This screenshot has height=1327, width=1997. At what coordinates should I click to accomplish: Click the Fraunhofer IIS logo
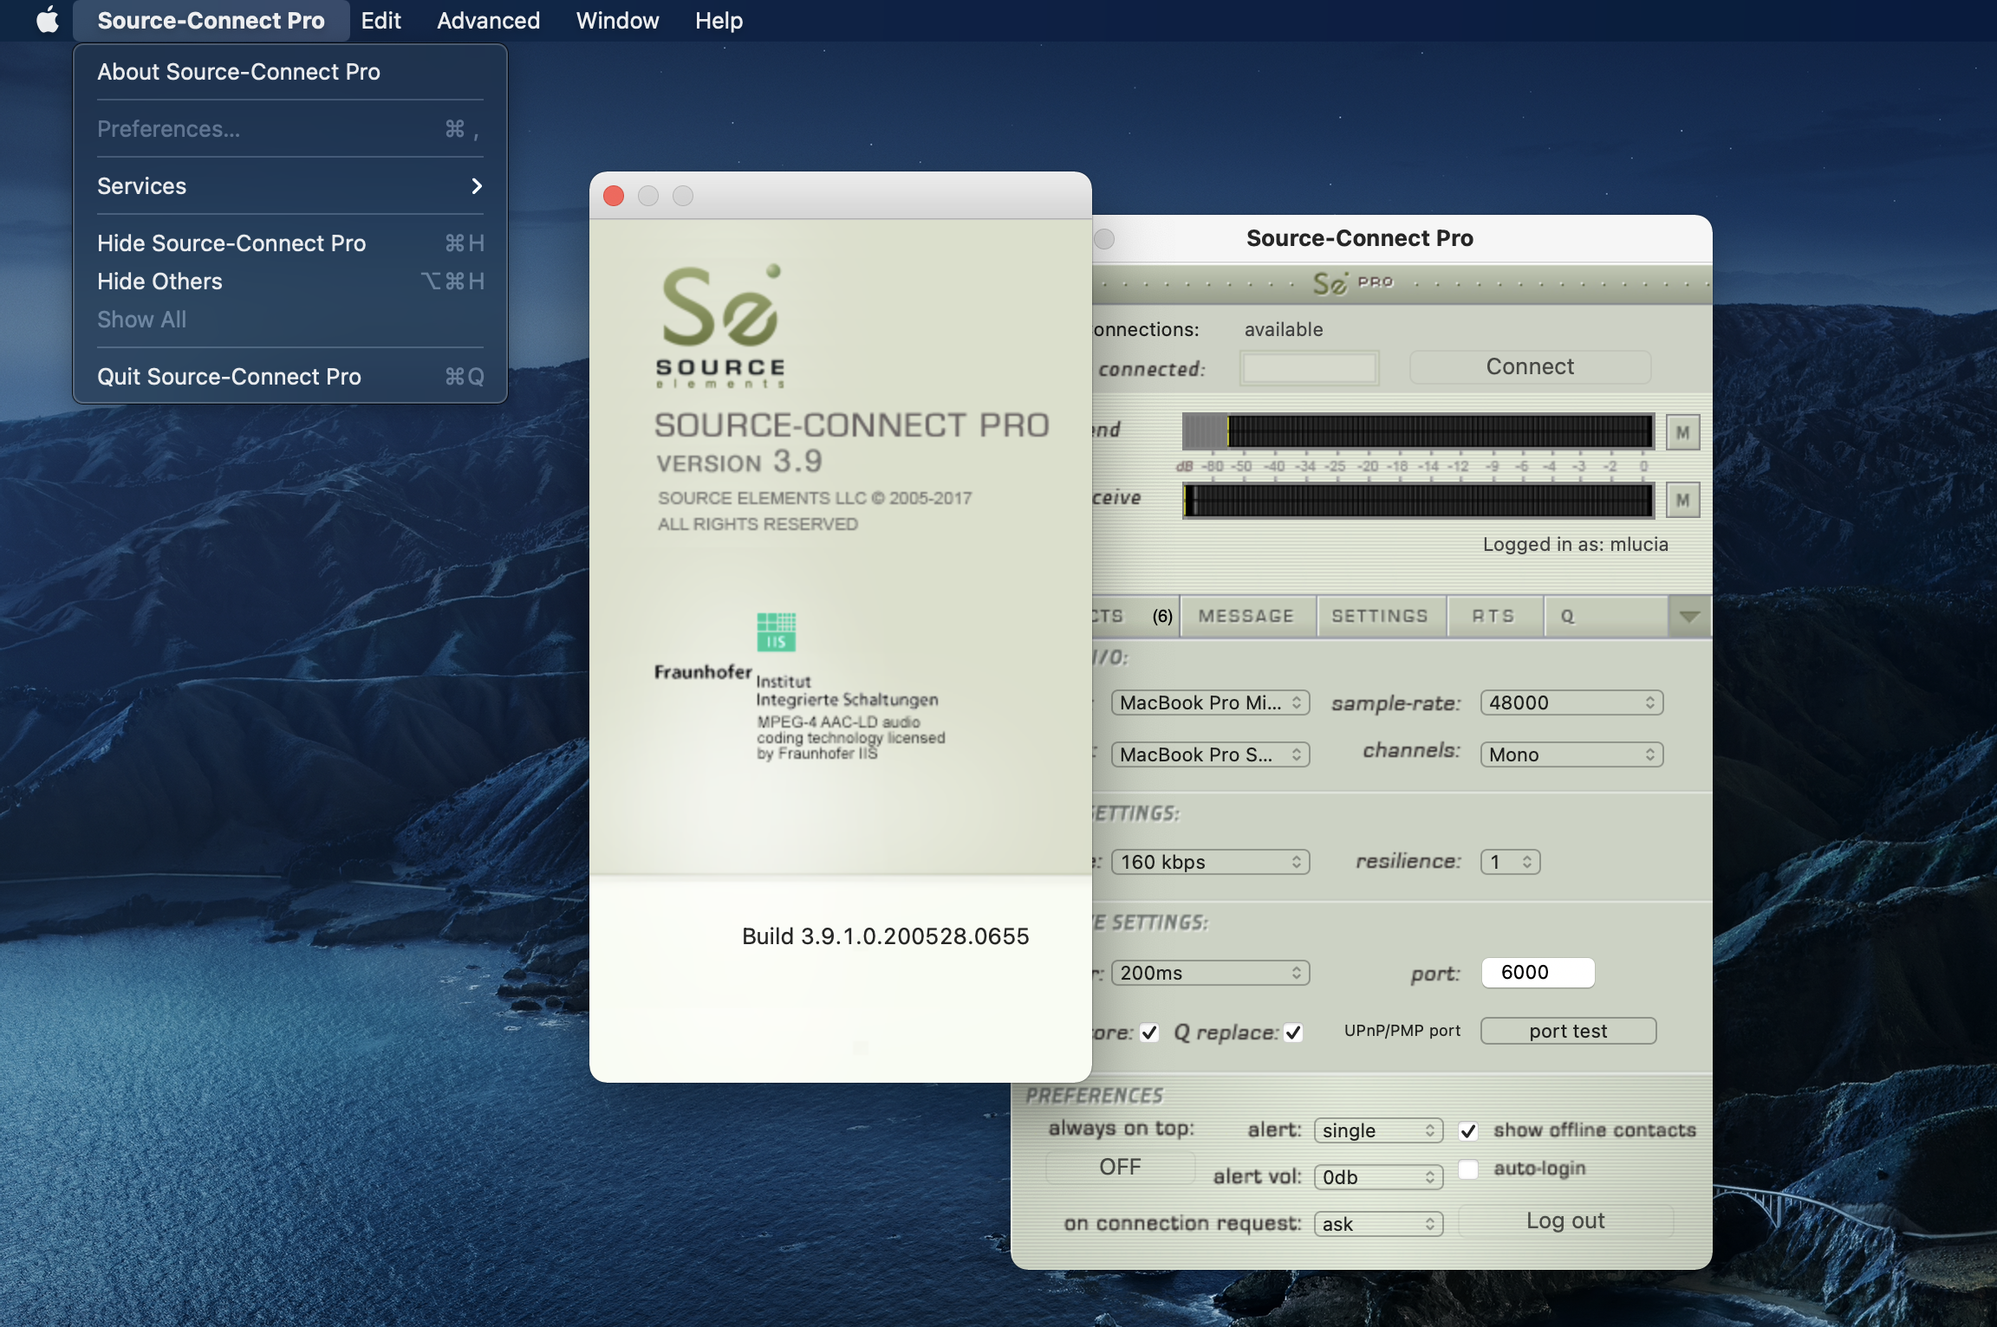point(776,632)
